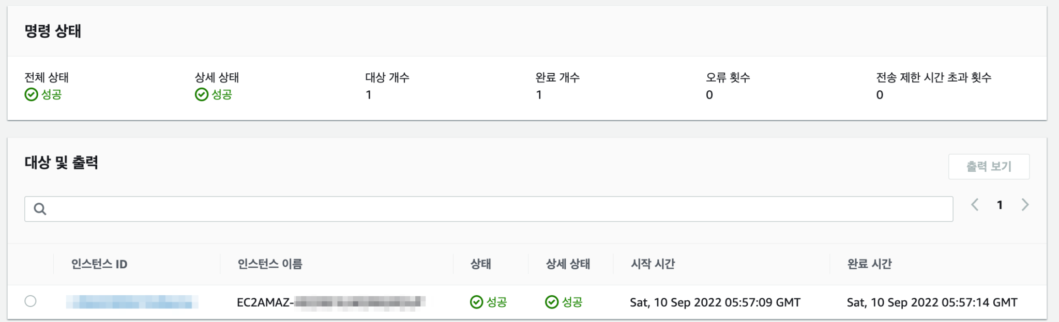Click page number 1 in pagination
The height and width of the screenshot is (322, 1059).
[x=1000, y=205]
